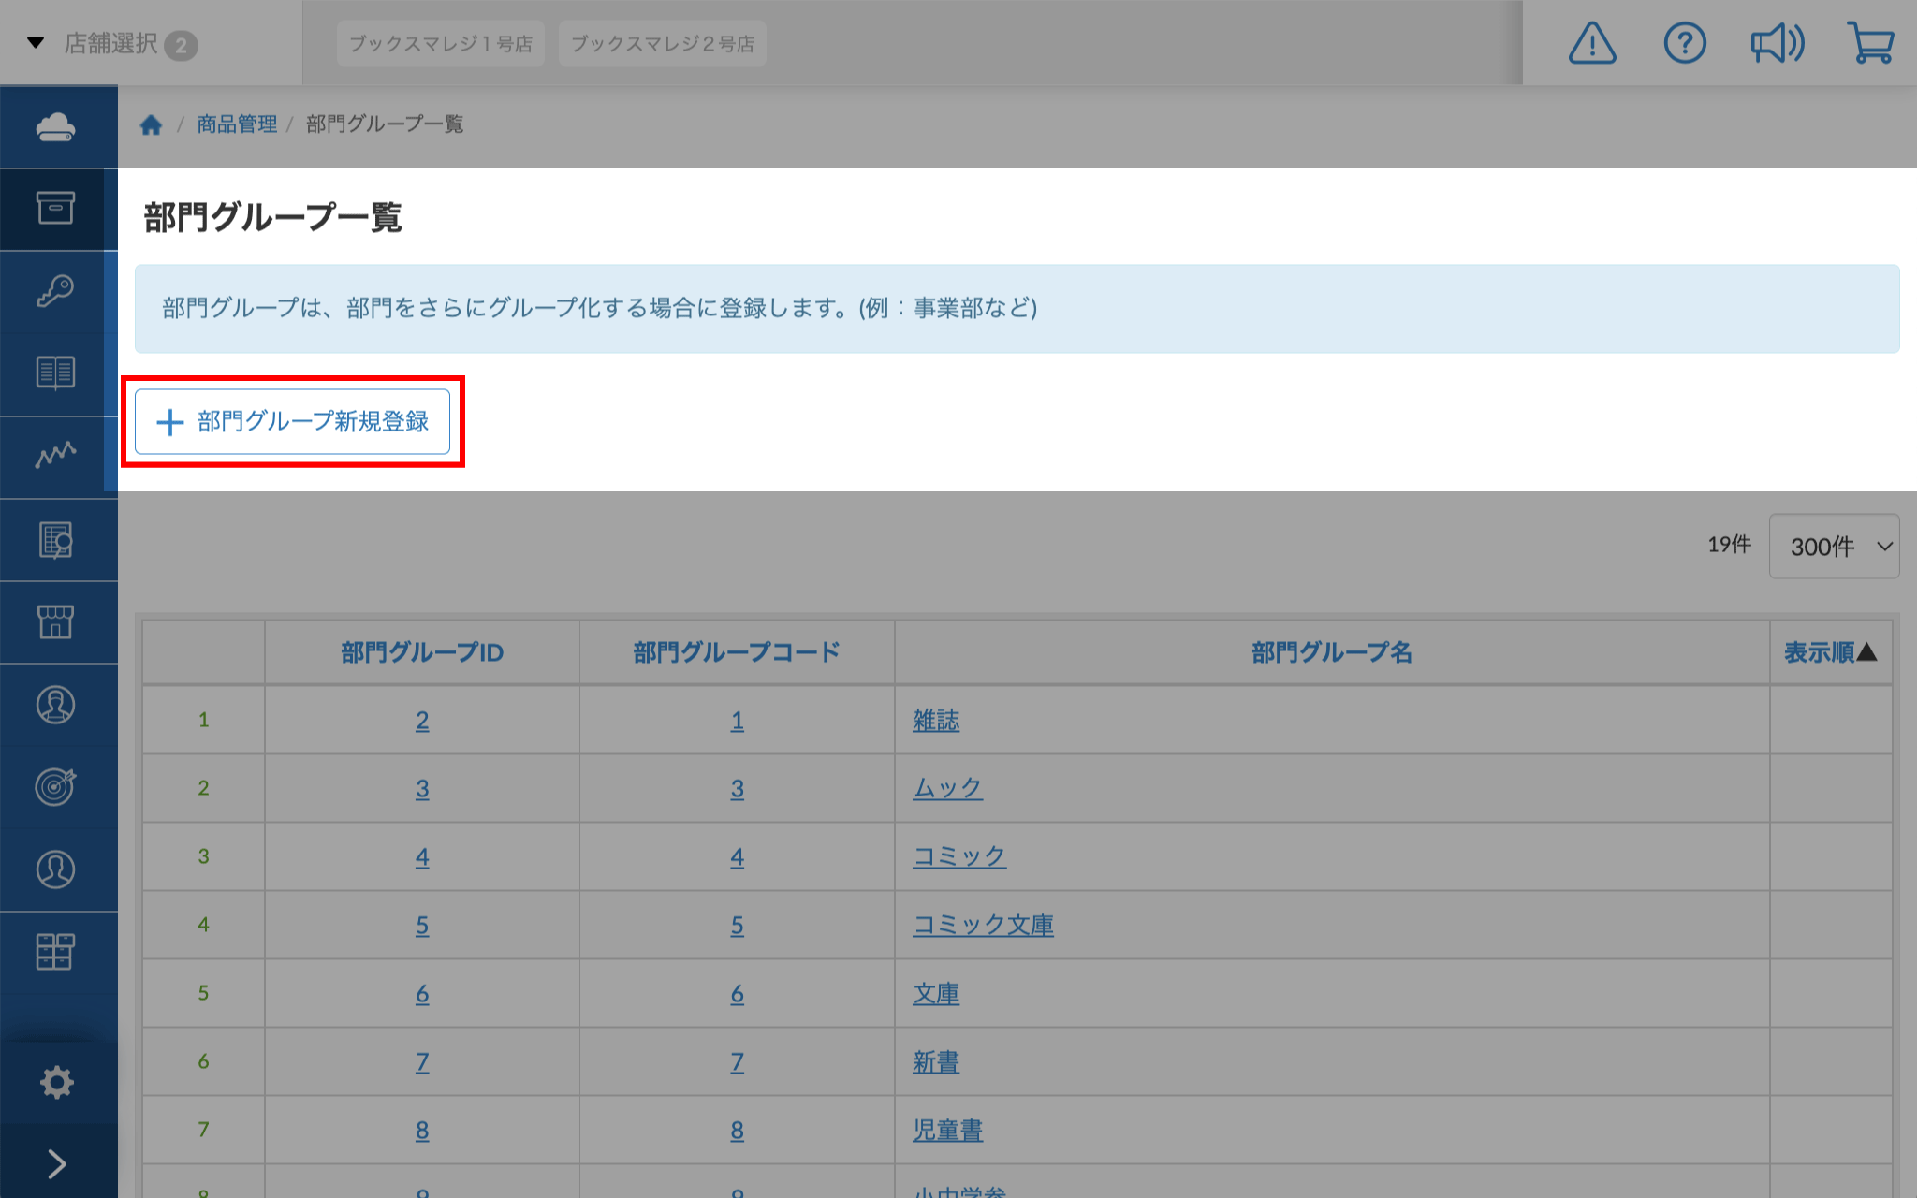Select store tag ブックスマレジ2号店
The image size is (1917, 1198).
[x=663, y=44]
